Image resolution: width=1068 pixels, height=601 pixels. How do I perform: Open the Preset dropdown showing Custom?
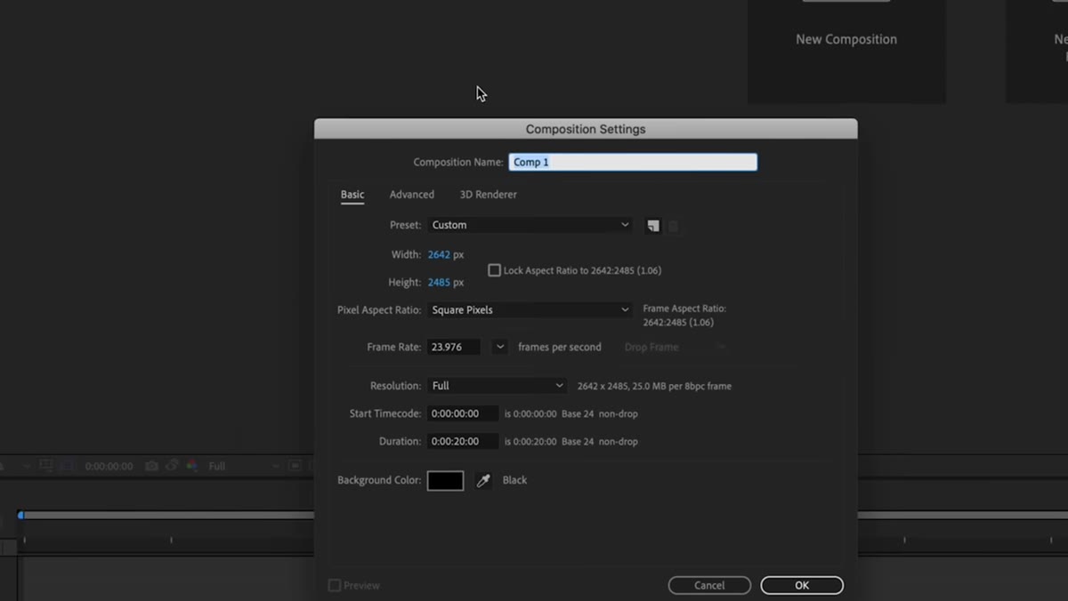[x=530, y=225]
